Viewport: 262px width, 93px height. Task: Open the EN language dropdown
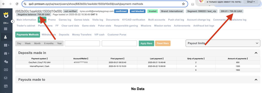(x=6, y=23)
